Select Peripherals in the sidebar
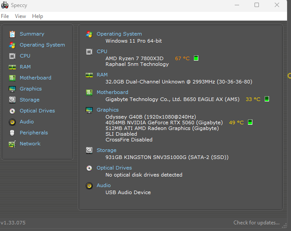The width and height of the screenshot is (291, 231). click(x=34, y=133)
